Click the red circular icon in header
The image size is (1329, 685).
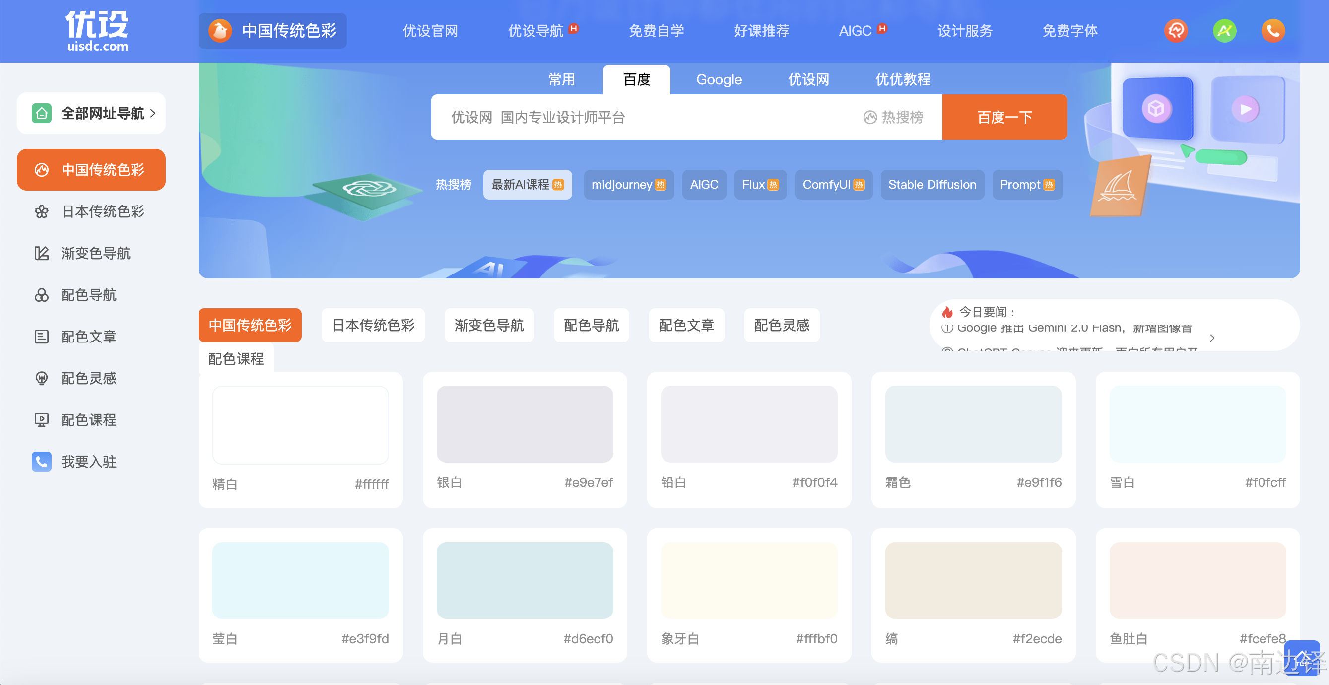tap(1176, 31)
